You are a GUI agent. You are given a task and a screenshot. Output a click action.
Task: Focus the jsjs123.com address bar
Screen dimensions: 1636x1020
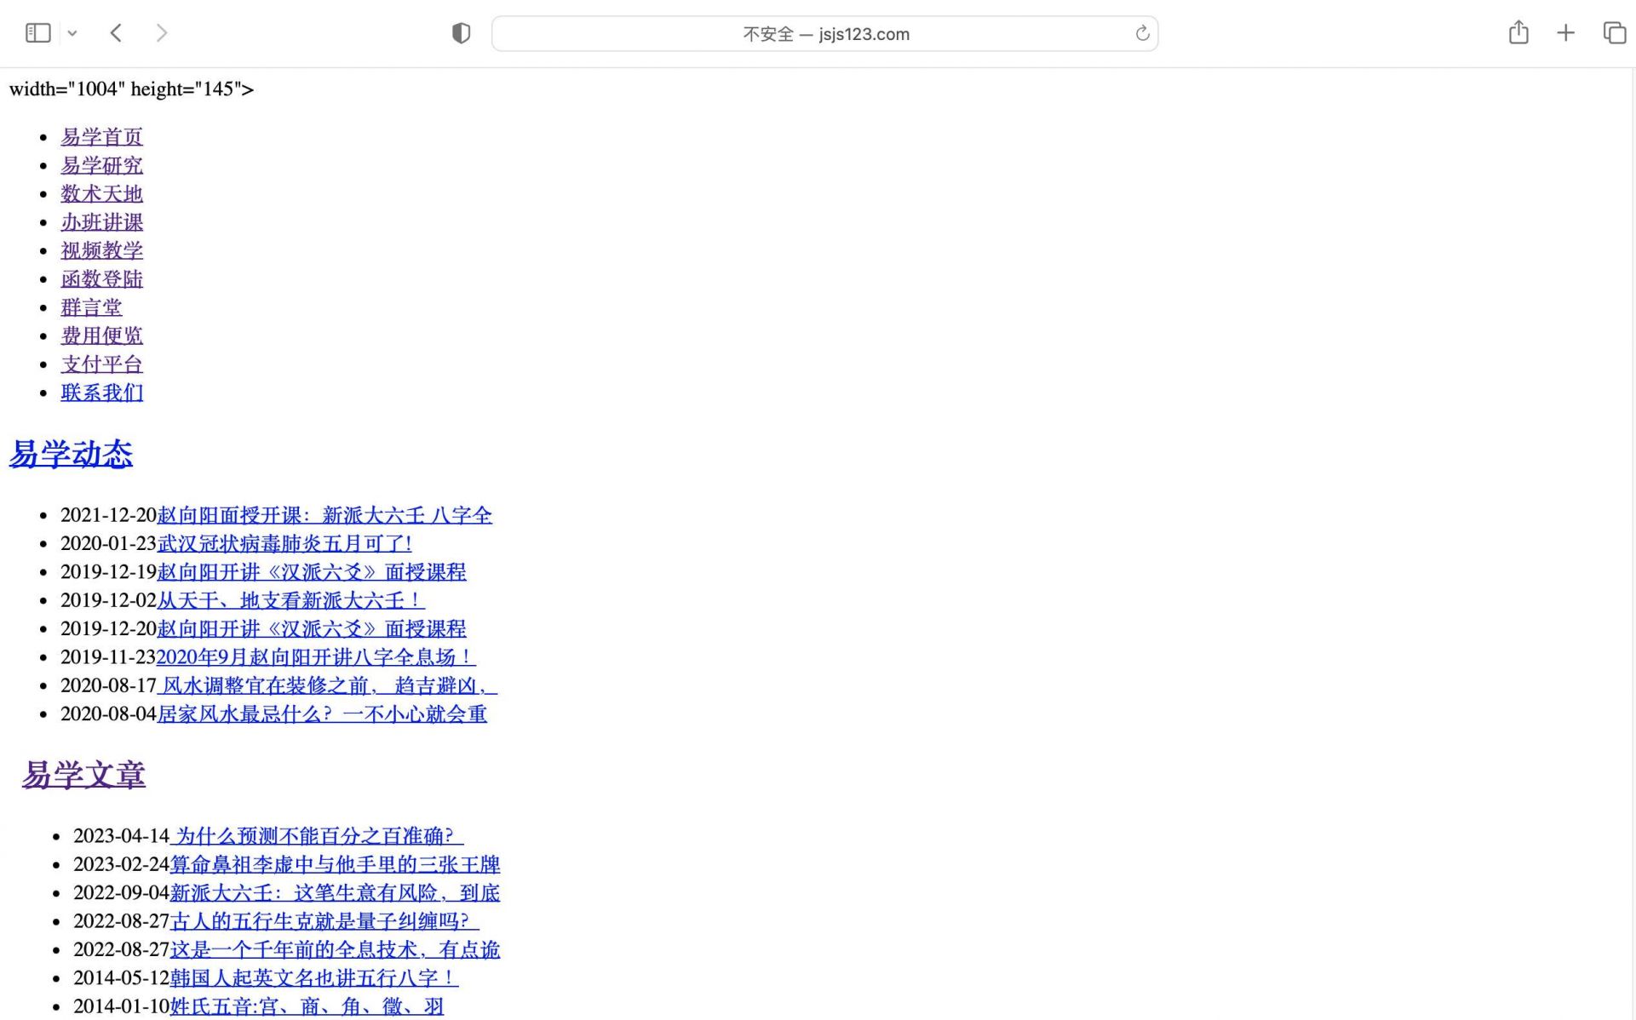[824, 34]
